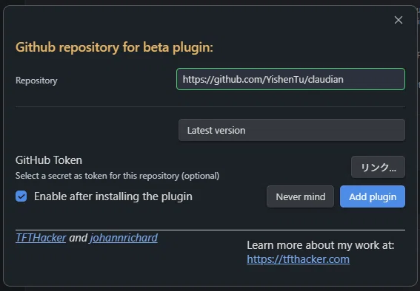420x291 pixels.
Task: Click the Github repository for beta plugin title
Action: click(x=114, y=47)
